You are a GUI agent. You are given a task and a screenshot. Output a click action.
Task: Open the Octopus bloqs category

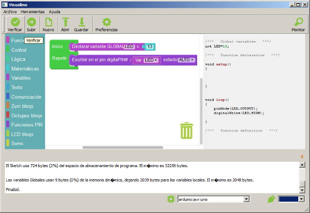pos(27,116)
